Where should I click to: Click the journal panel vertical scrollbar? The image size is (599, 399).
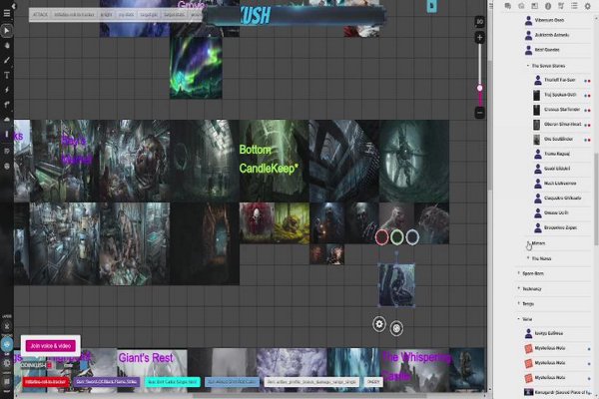tap(596, 199)
